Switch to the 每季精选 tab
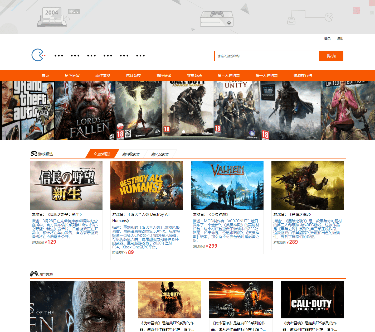 (131, 154)
